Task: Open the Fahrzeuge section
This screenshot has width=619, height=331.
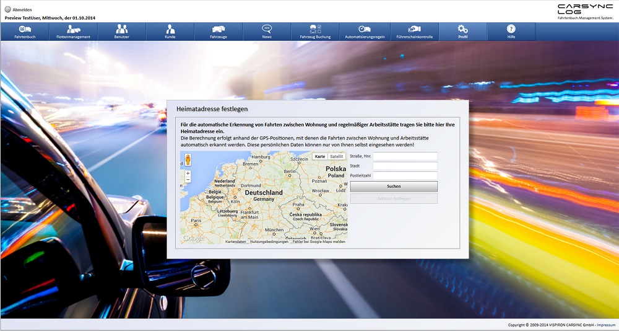Action: 218,32
